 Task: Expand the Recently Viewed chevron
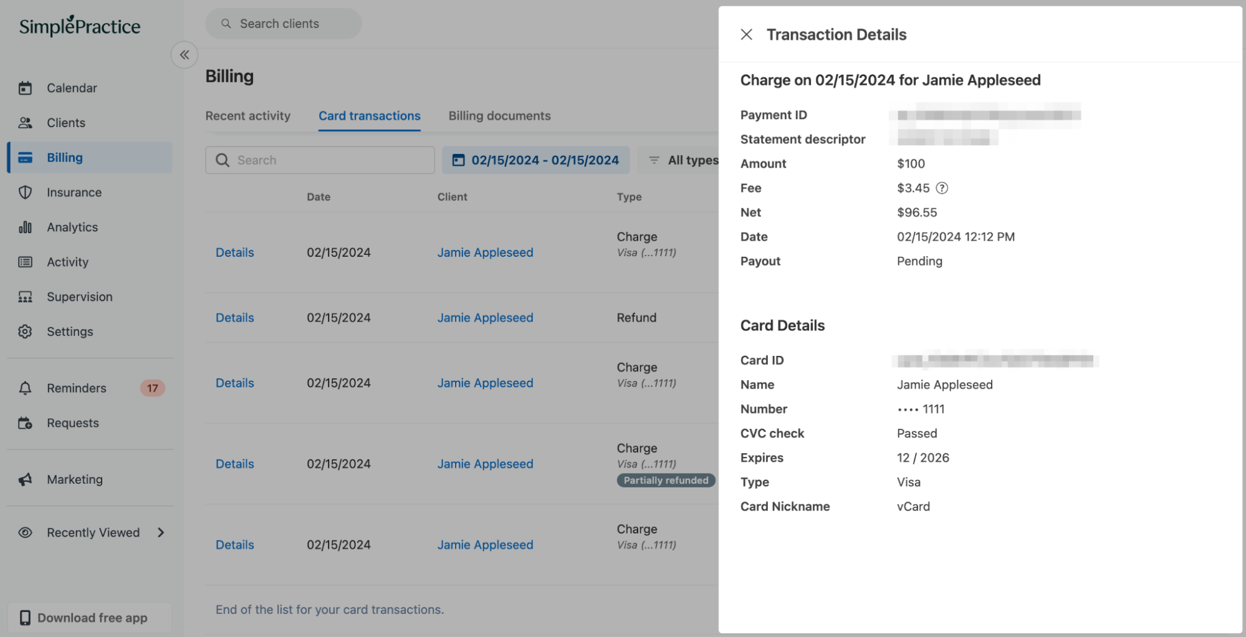[x=161, y=533]
